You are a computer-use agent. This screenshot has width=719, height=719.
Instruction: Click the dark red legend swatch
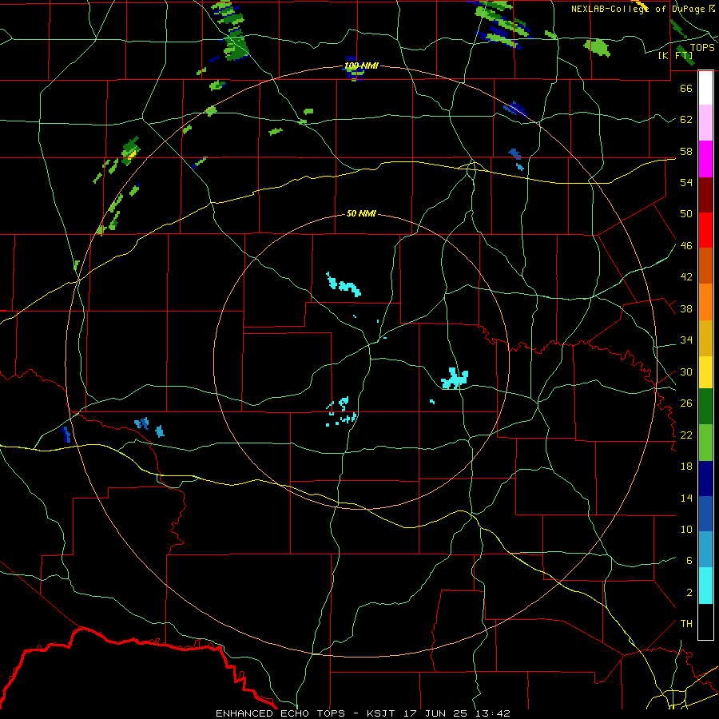[x=705, y=195]
